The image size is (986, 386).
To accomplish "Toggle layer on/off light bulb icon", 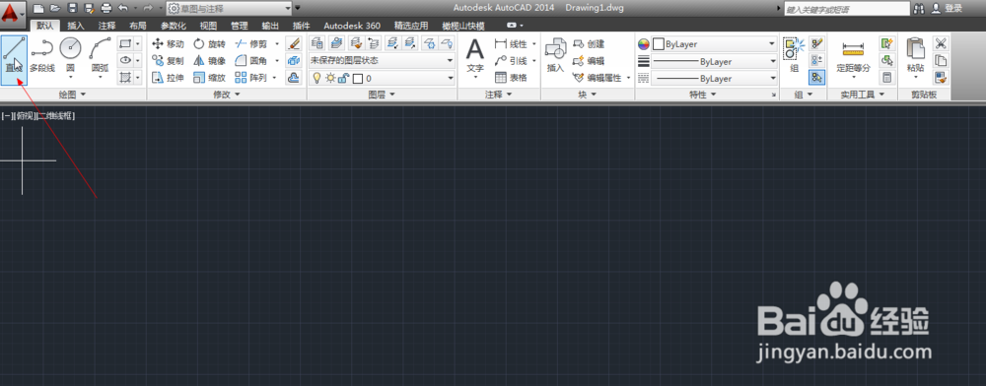I will click(x=317, y=79).
